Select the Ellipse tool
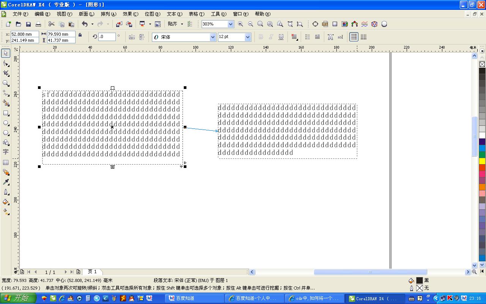 (x=6, y=123)
